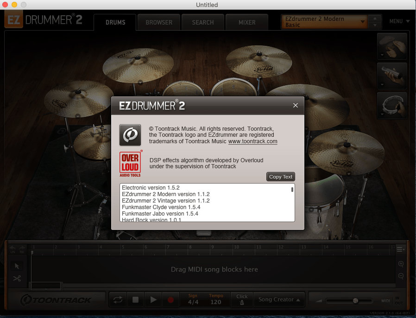Switch to the MIXER tab
This screenshot has width=416, height=318.
(x=247, y=22)
